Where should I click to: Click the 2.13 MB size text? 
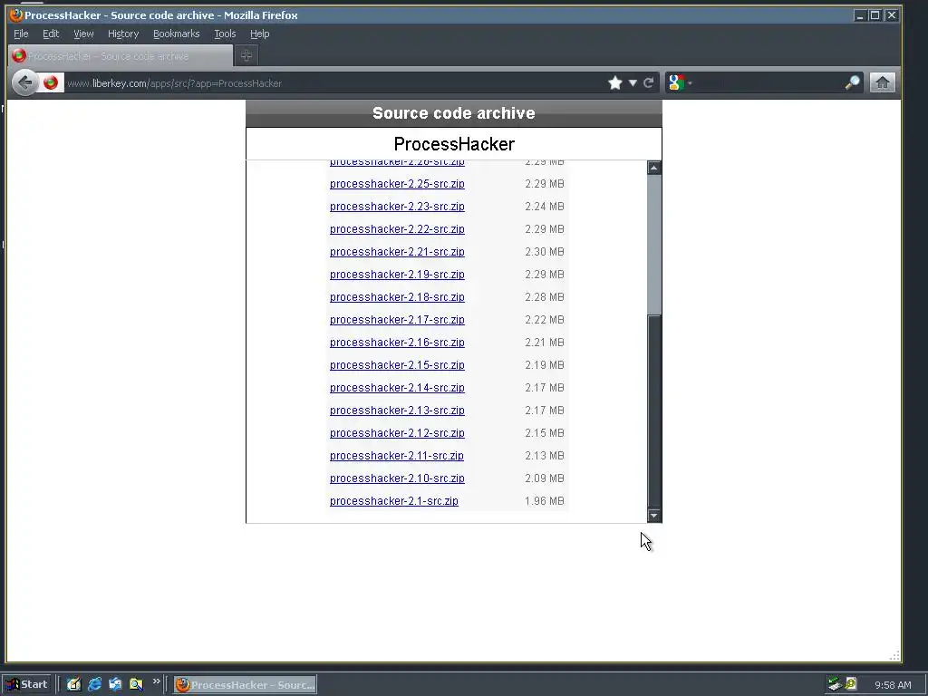tap(545, 456)
